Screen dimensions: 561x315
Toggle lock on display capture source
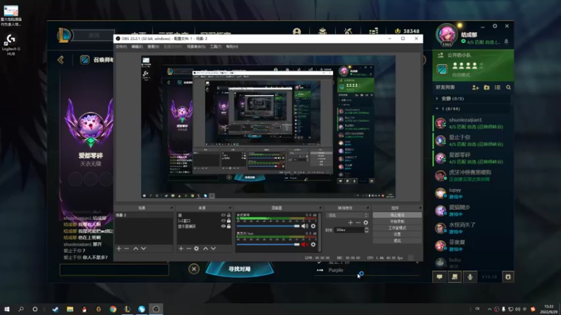(229, 226)
